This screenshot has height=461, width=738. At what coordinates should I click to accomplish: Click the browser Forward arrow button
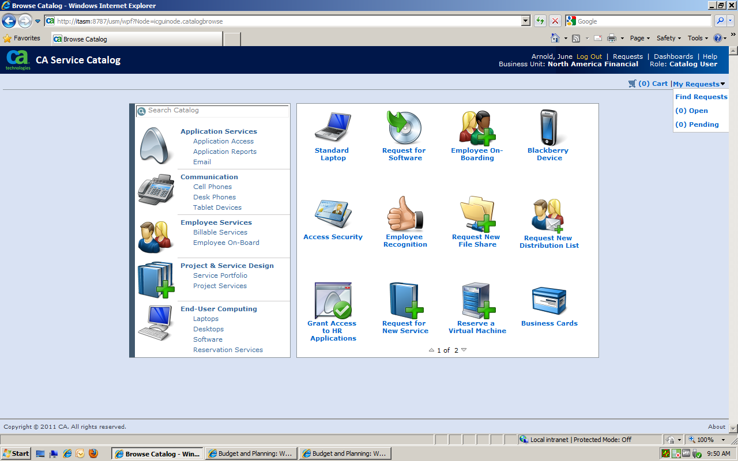point(25,21)
